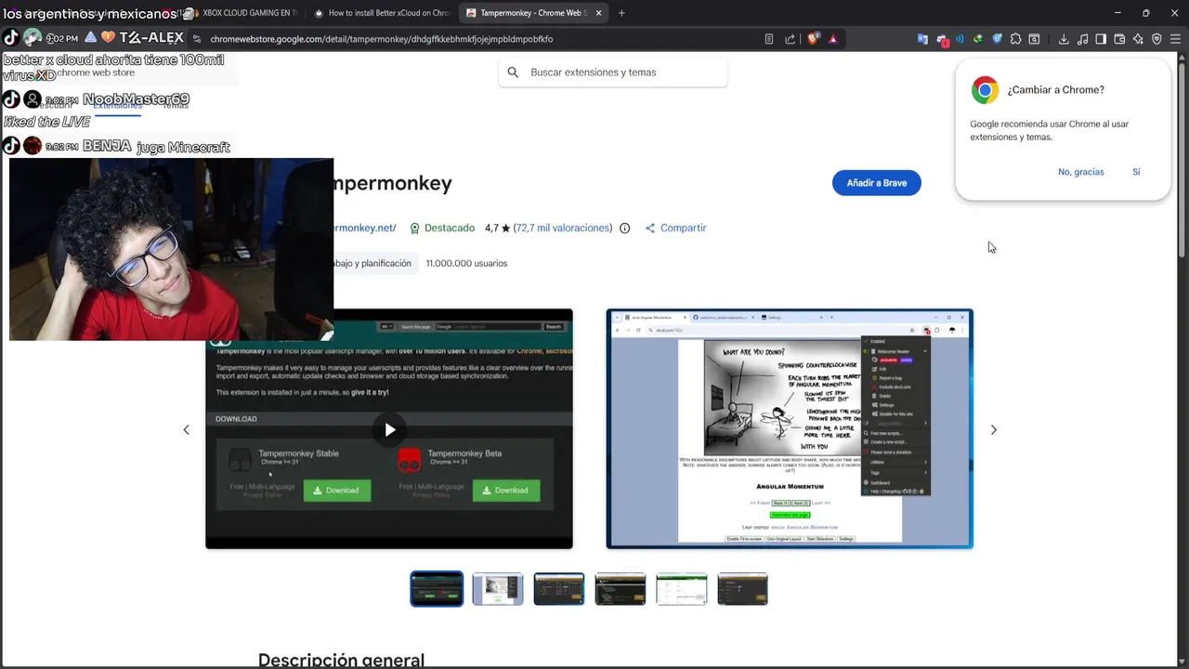1189x669 pixels.
Task: Click the ¿Cambiar a Chrome? heading
Action: [1056, 90]
